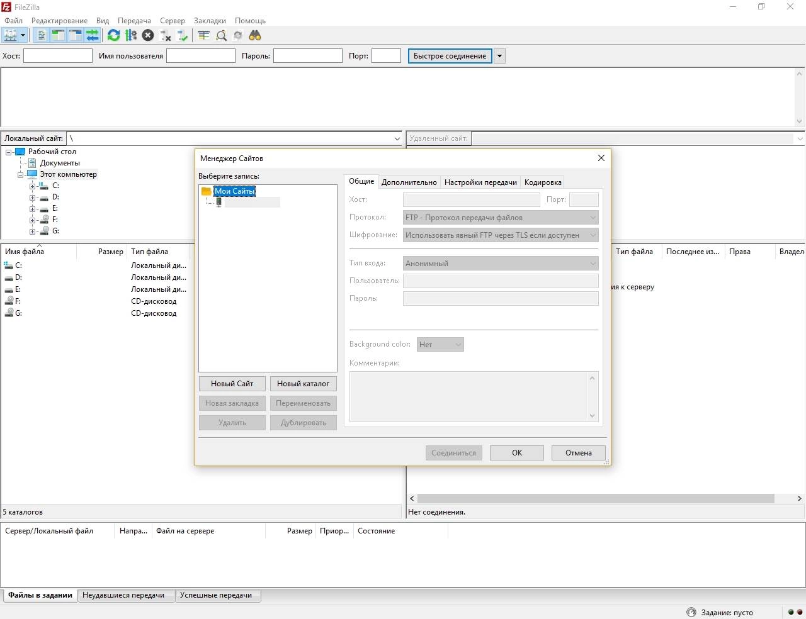Open the Вид menu
806x619 pixels.
click(103, 21)
